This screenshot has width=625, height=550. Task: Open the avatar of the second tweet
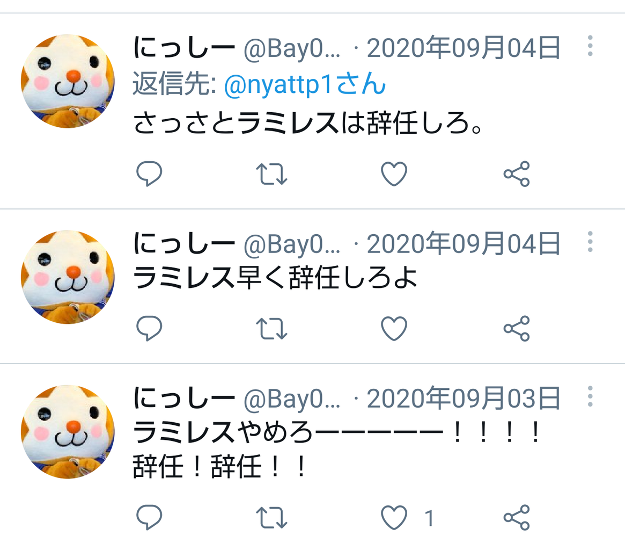pyautogui.click(x=68, y=277)
